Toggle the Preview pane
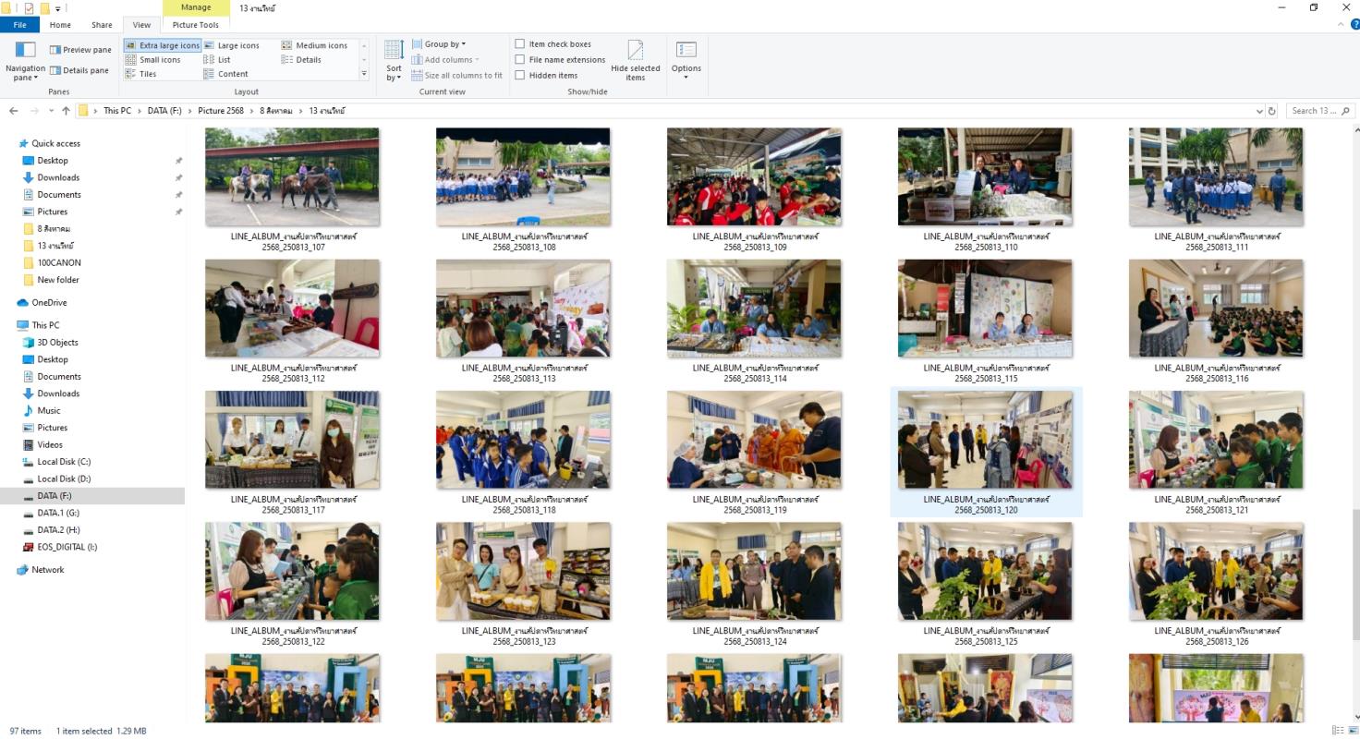 tap(80, 50)
